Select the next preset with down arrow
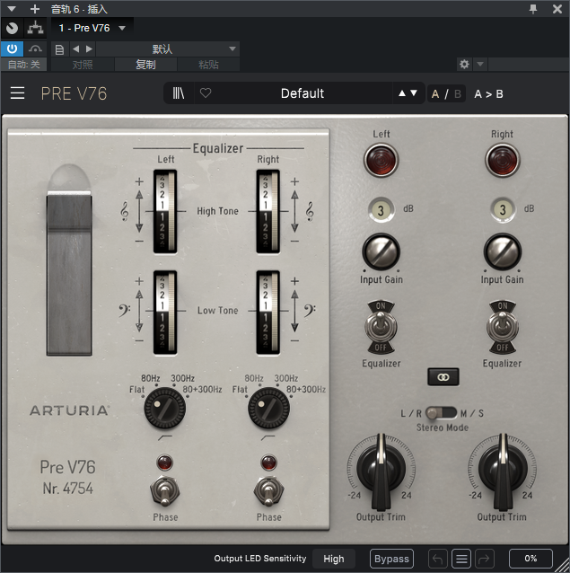This screenshot has height=573, width=570. pos(414,93)
